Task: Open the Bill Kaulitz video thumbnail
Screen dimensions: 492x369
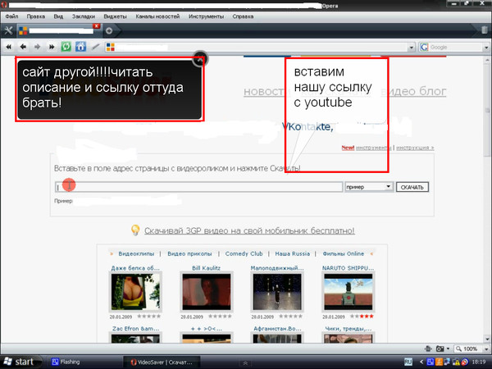Action: pyautogui.click(x=207, y=292)
